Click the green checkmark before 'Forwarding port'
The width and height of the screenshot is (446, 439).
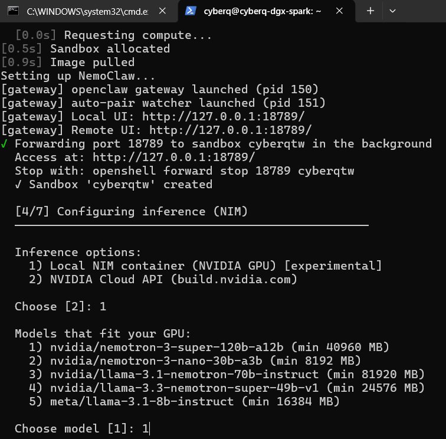coord(5,143)
